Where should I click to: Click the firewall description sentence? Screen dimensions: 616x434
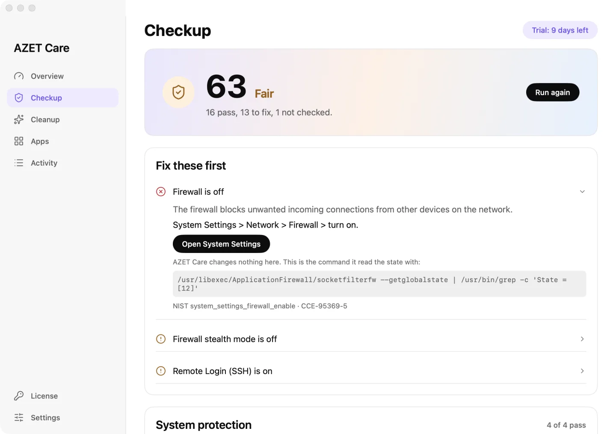point(343,210)
